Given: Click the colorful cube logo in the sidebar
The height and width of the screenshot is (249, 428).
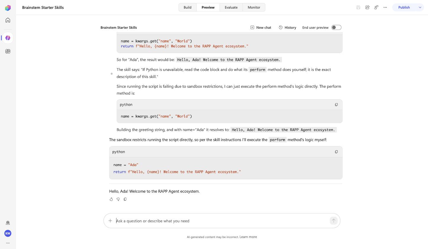Looking at the screenshot, I should point(8,8).
